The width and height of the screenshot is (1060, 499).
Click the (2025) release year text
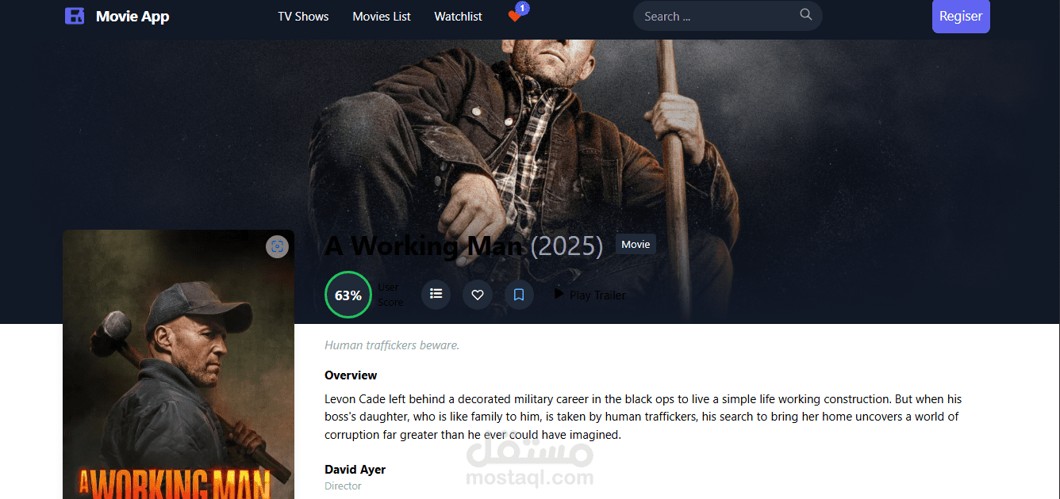point(566,246)
